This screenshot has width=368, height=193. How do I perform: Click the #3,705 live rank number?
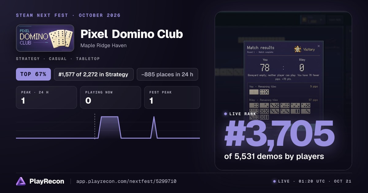[279, 134]
